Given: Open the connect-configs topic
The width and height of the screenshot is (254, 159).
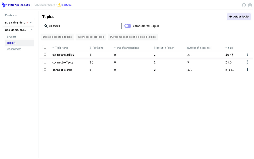Looking at the screenshot, I should (63, 55).
